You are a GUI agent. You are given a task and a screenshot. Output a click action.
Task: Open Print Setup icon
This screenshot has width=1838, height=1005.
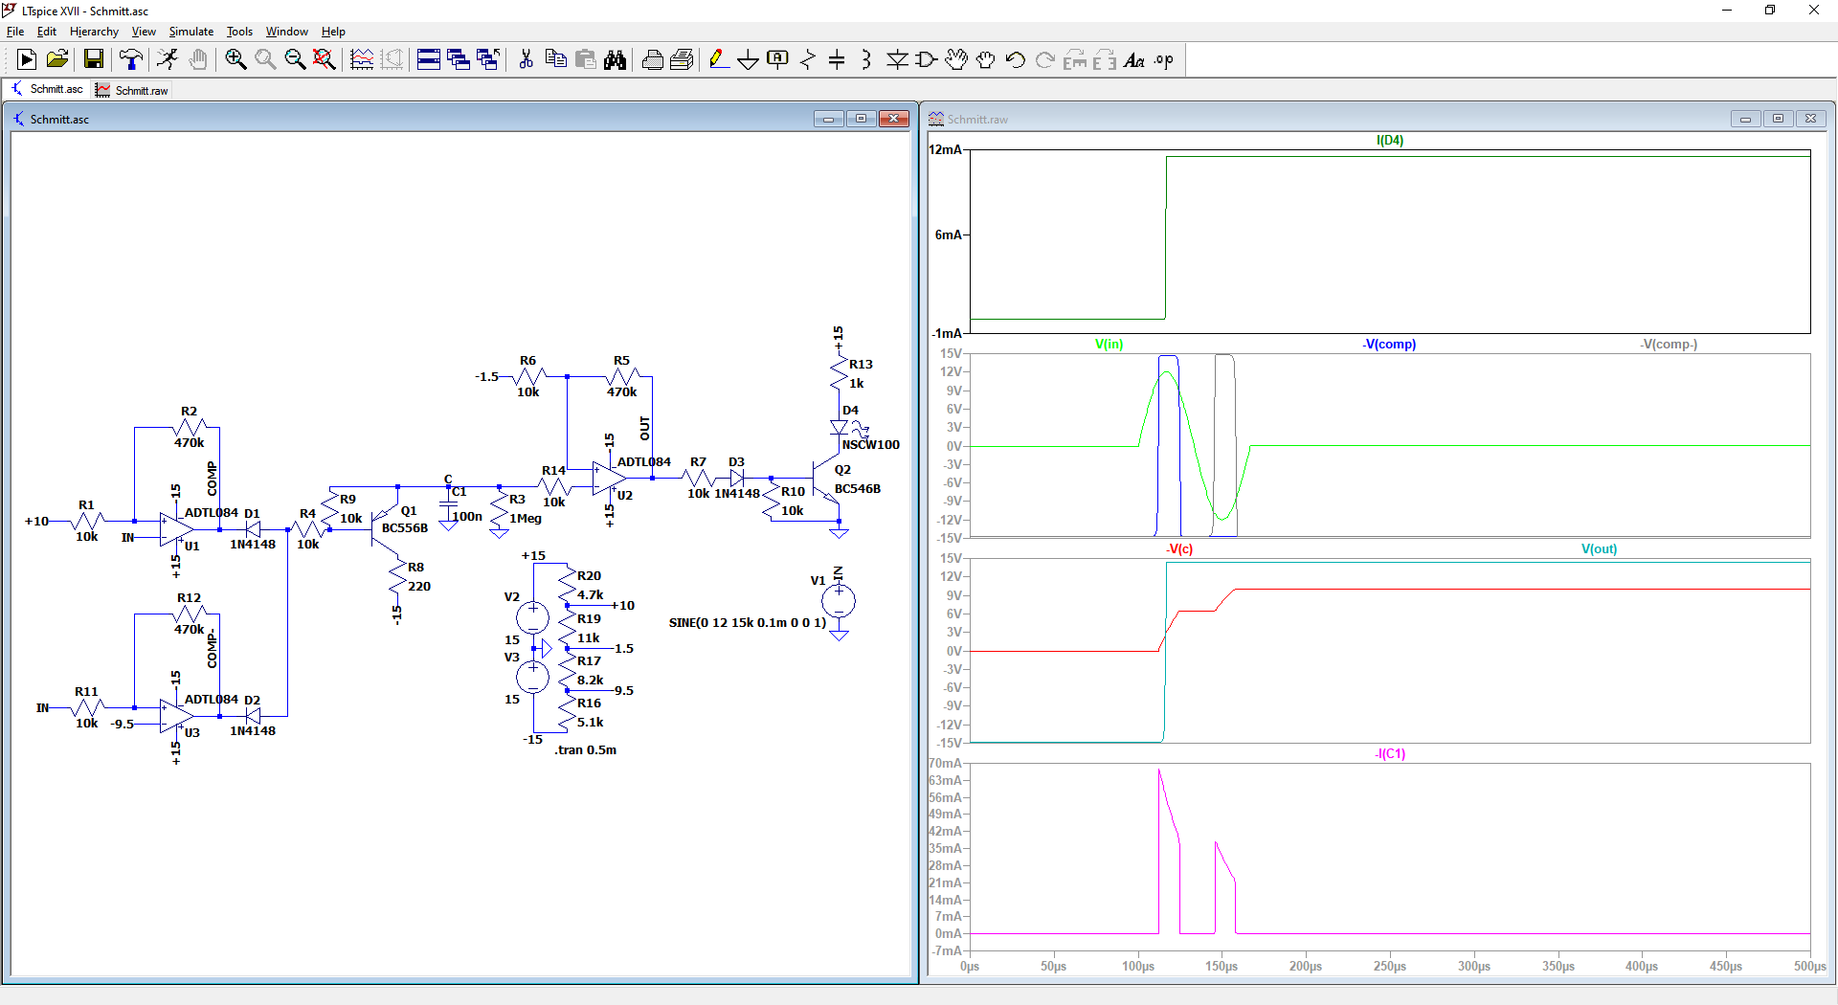click(x=682, y=60)
